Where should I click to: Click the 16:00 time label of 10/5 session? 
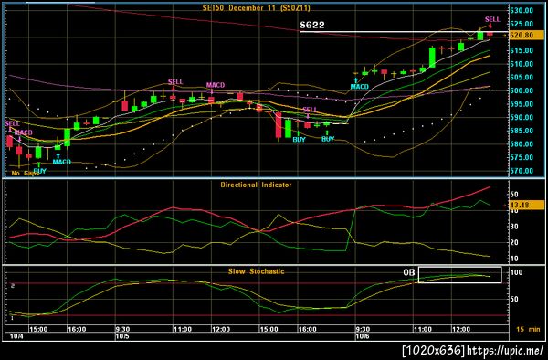coord(307,329)
